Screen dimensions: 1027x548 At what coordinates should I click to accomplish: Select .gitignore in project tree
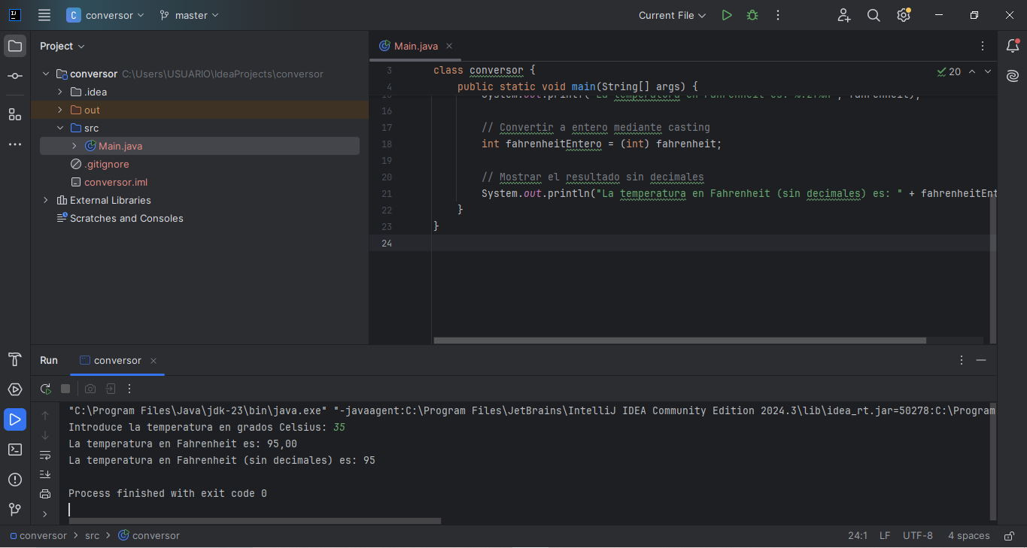(106, 164)
